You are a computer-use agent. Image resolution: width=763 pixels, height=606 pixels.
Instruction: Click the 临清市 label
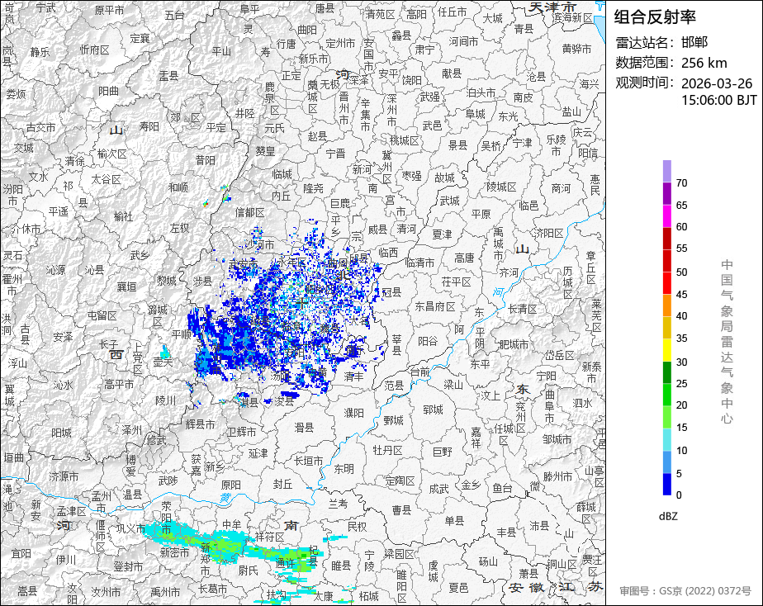coord(419,263)
